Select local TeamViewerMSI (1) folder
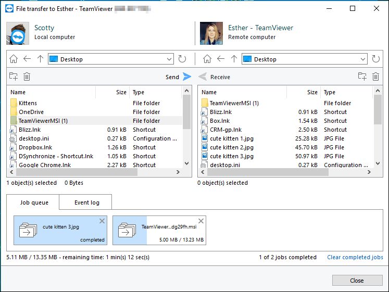The height and width of the screenshot is (292, 389). point(95,121)
